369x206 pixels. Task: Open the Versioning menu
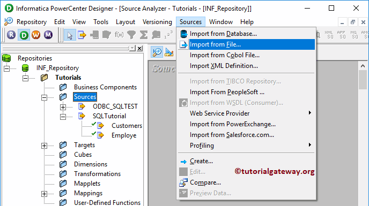157,22
